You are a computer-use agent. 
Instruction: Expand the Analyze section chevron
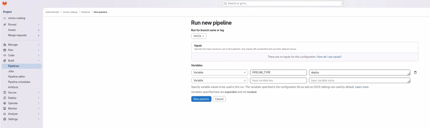pos(39,114)
